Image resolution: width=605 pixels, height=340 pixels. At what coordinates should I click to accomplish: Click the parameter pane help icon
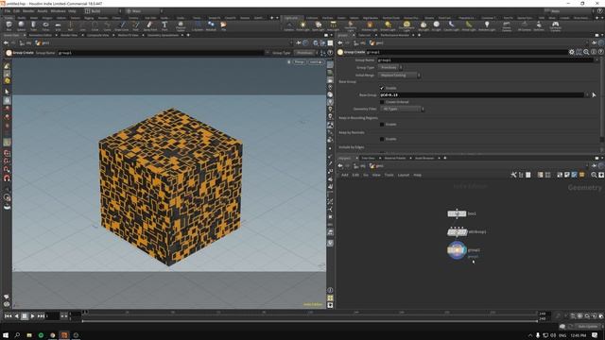pyautogui.click(x=601, y=52)
